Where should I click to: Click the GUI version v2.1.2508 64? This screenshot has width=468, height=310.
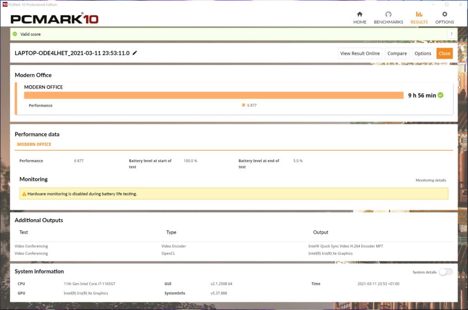pyautogui.click(x=221, y=284)
